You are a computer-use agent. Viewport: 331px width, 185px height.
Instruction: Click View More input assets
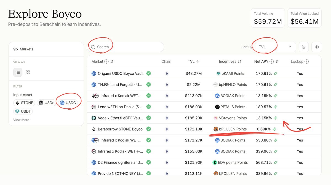pos(21,120)
